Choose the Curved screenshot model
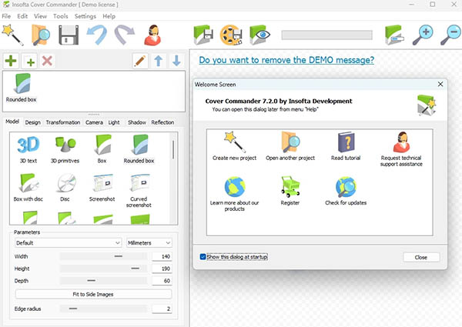This screenshot has width=462, height=327. pos(139,191)
